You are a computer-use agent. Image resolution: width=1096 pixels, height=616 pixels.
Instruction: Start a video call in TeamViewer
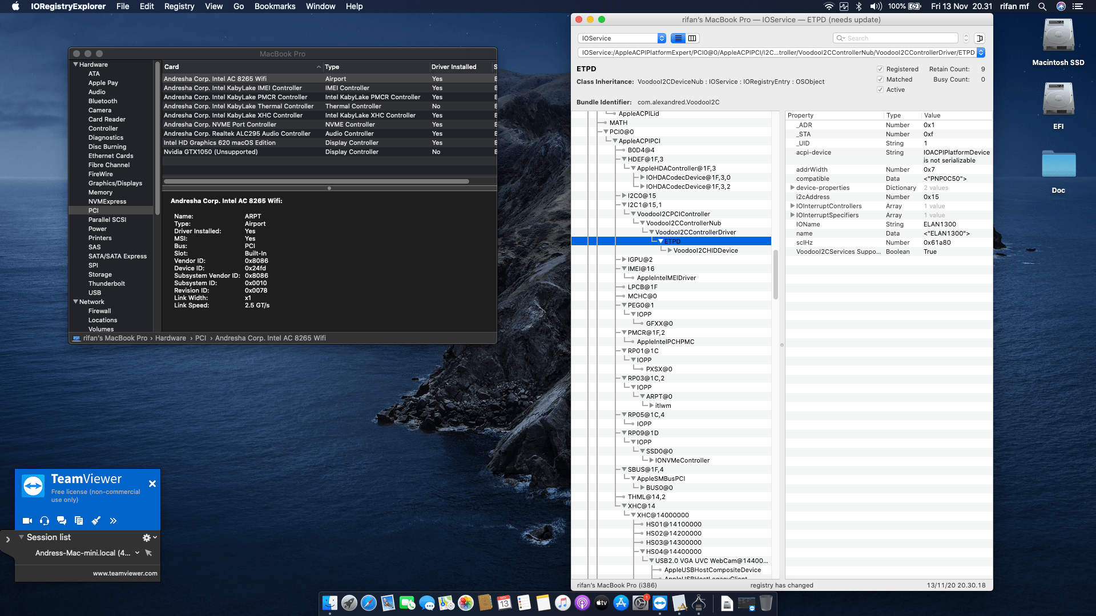[26, 520]
